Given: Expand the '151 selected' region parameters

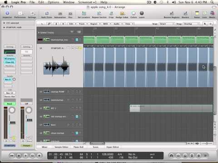Looking at the screenshot, I should pos(4,23).
